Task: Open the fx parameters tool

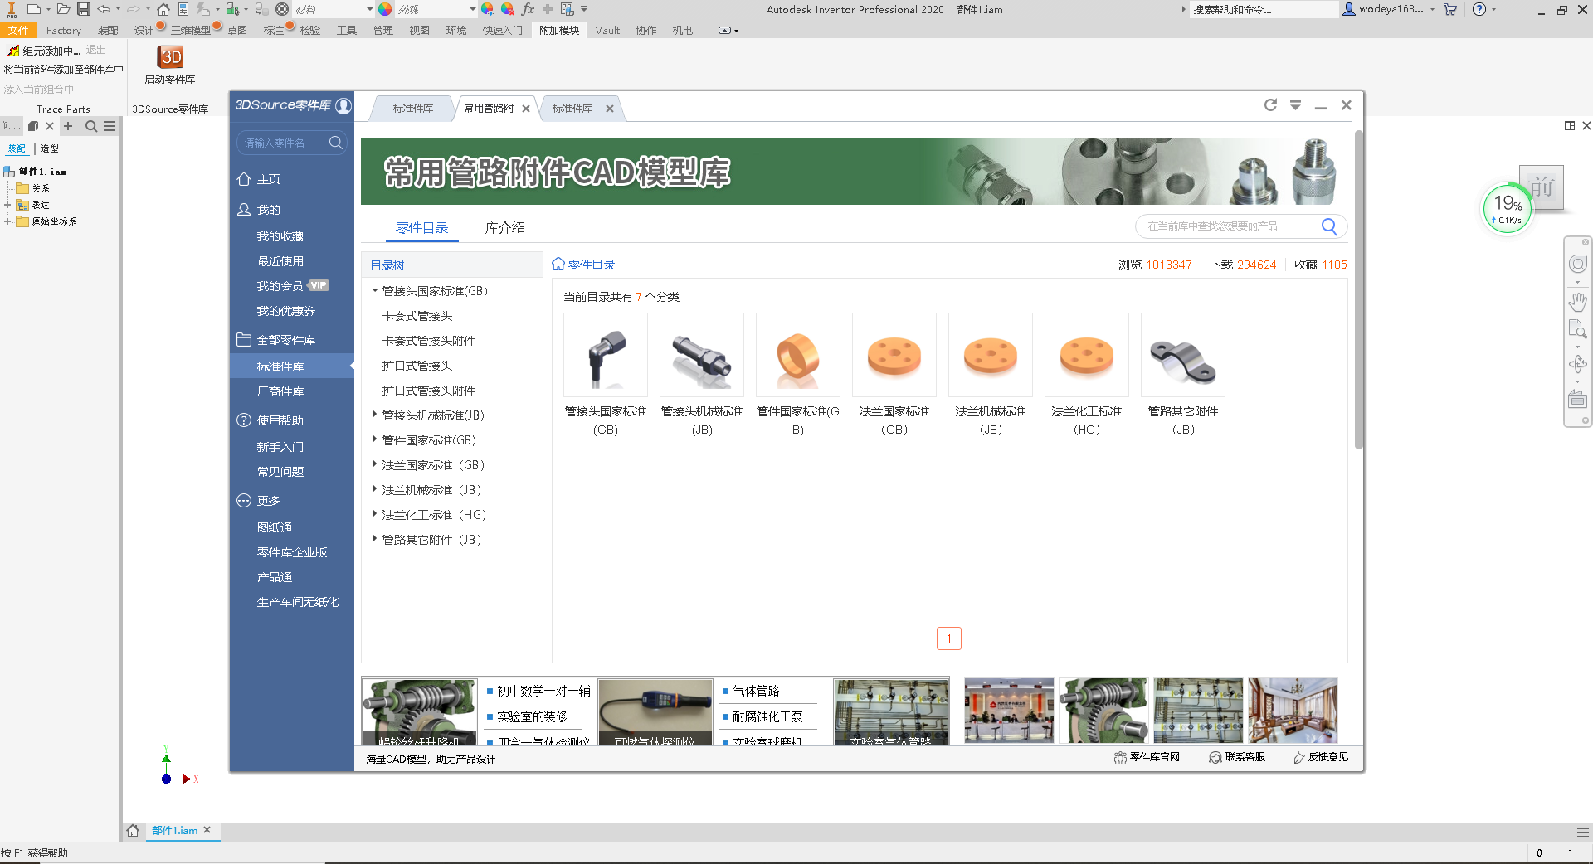Action: click(x=528, y=9)
